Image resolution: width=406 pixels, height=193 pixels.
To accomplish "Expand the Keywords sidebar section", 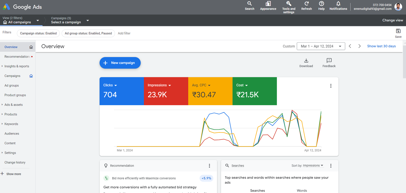I will tap(11, 124).
